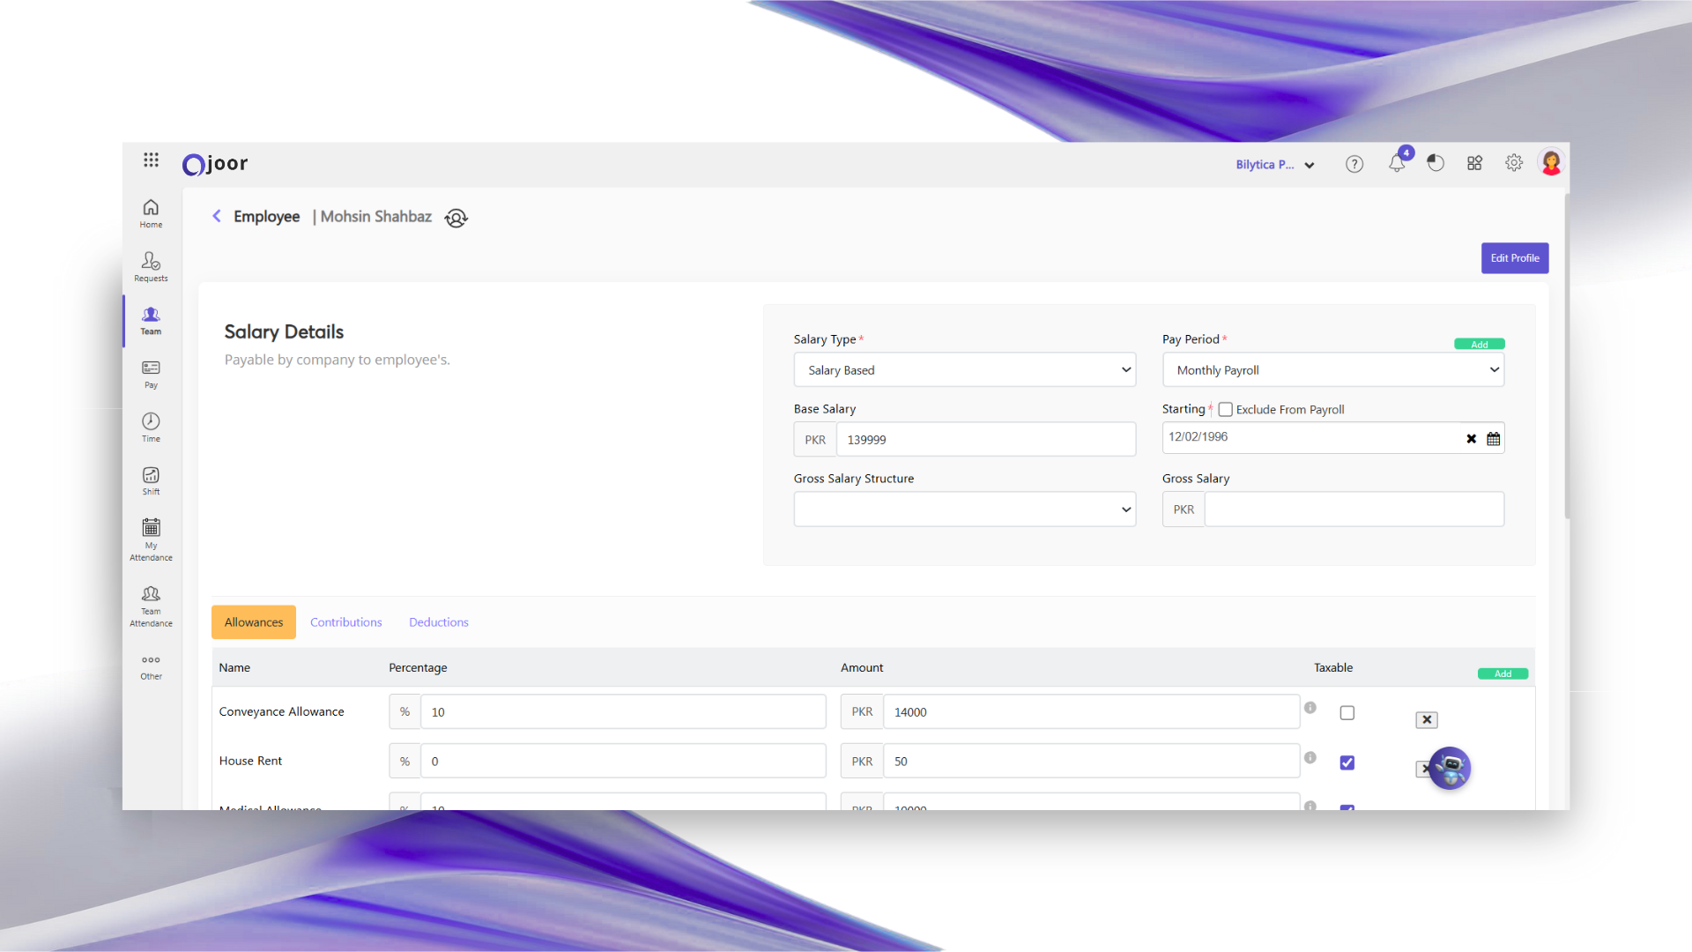The image size is (1692, 952).
Task: Open the app grid launcher icon
Action: tap(151, 160)
